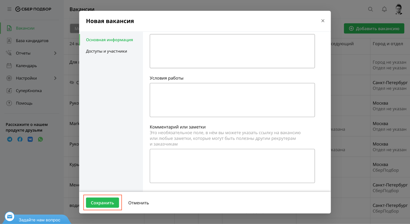410x224 pixels.
Task: Share via the Telegram icon
Action: [x=10, y=139]
